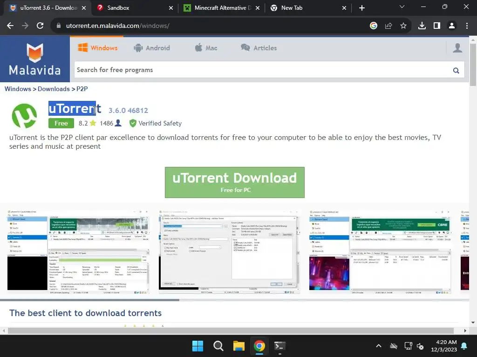Click the magnifier search icon in search bar
Screen dimensions: 477x357
click(x=456, y=71)
